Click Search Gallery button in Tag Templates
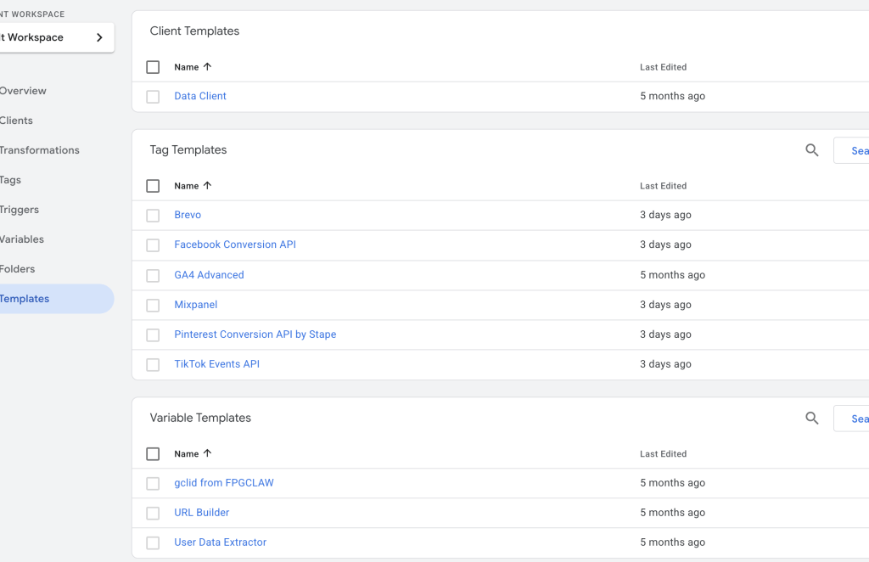 coord(851,151)
